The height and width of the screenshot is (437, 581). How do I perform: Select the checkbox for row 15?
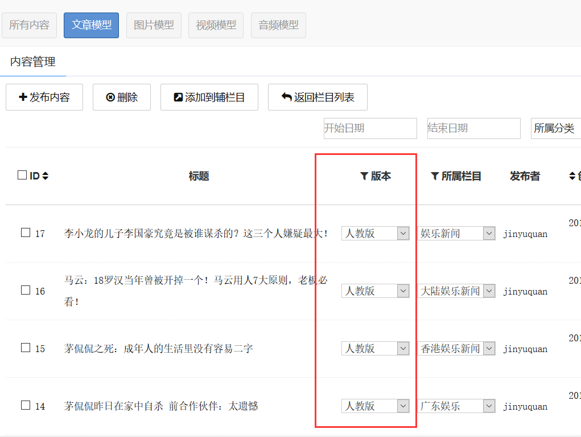(26, 348)
